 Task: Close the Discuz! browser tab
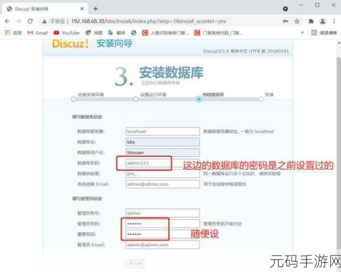(x=82, y=9)
